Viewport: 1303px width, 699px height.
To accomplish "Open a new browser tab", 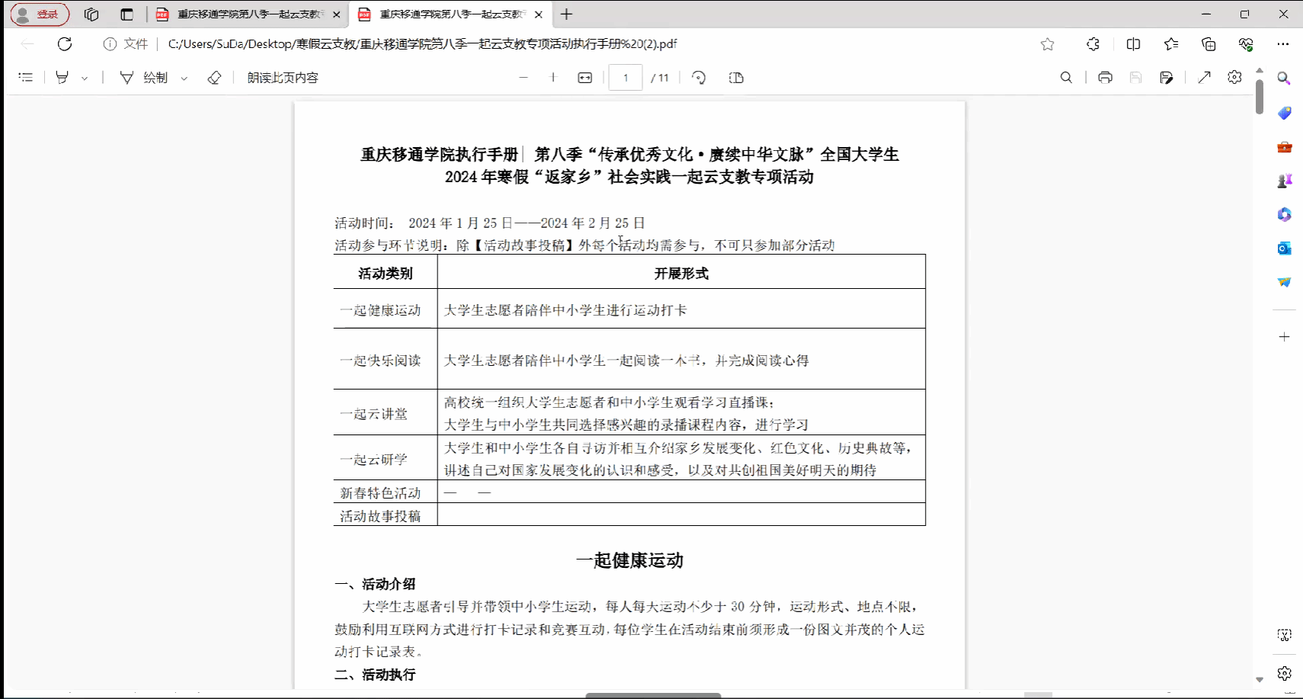I will 566,14.
